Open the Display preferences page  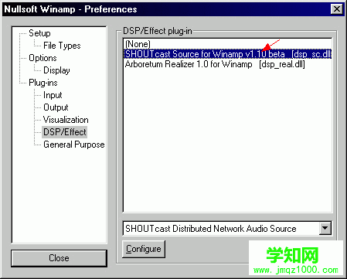pos(56,70)
